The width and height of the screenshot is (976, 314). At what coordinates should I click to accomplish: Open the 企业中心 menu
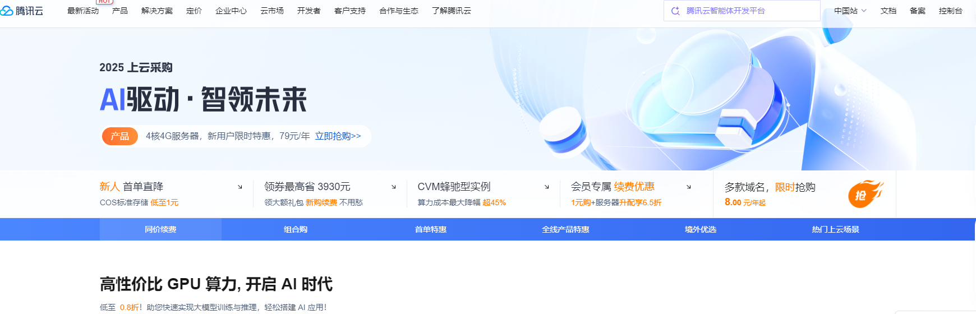pyautogui.click(x=231, y=11)
